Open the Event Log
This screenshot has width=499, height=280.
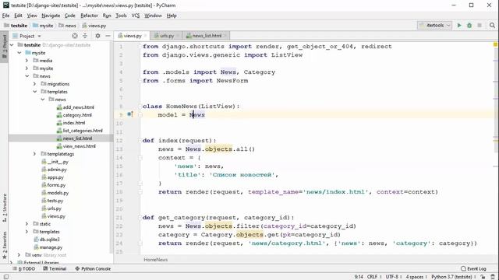[473, 268]
